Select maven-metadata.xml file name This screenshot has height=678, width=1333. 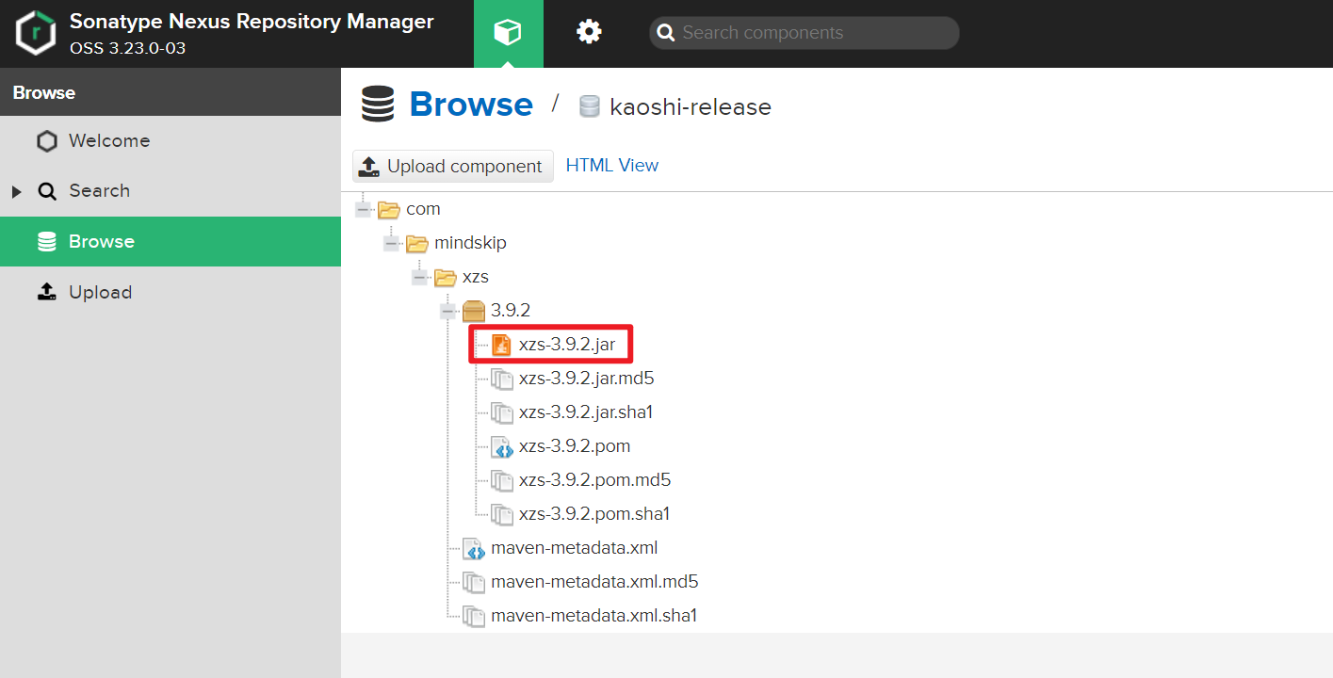pyautogui.click(x=575, y=548)
